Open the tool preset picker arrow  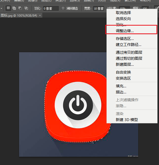click(x=1, y=8)
